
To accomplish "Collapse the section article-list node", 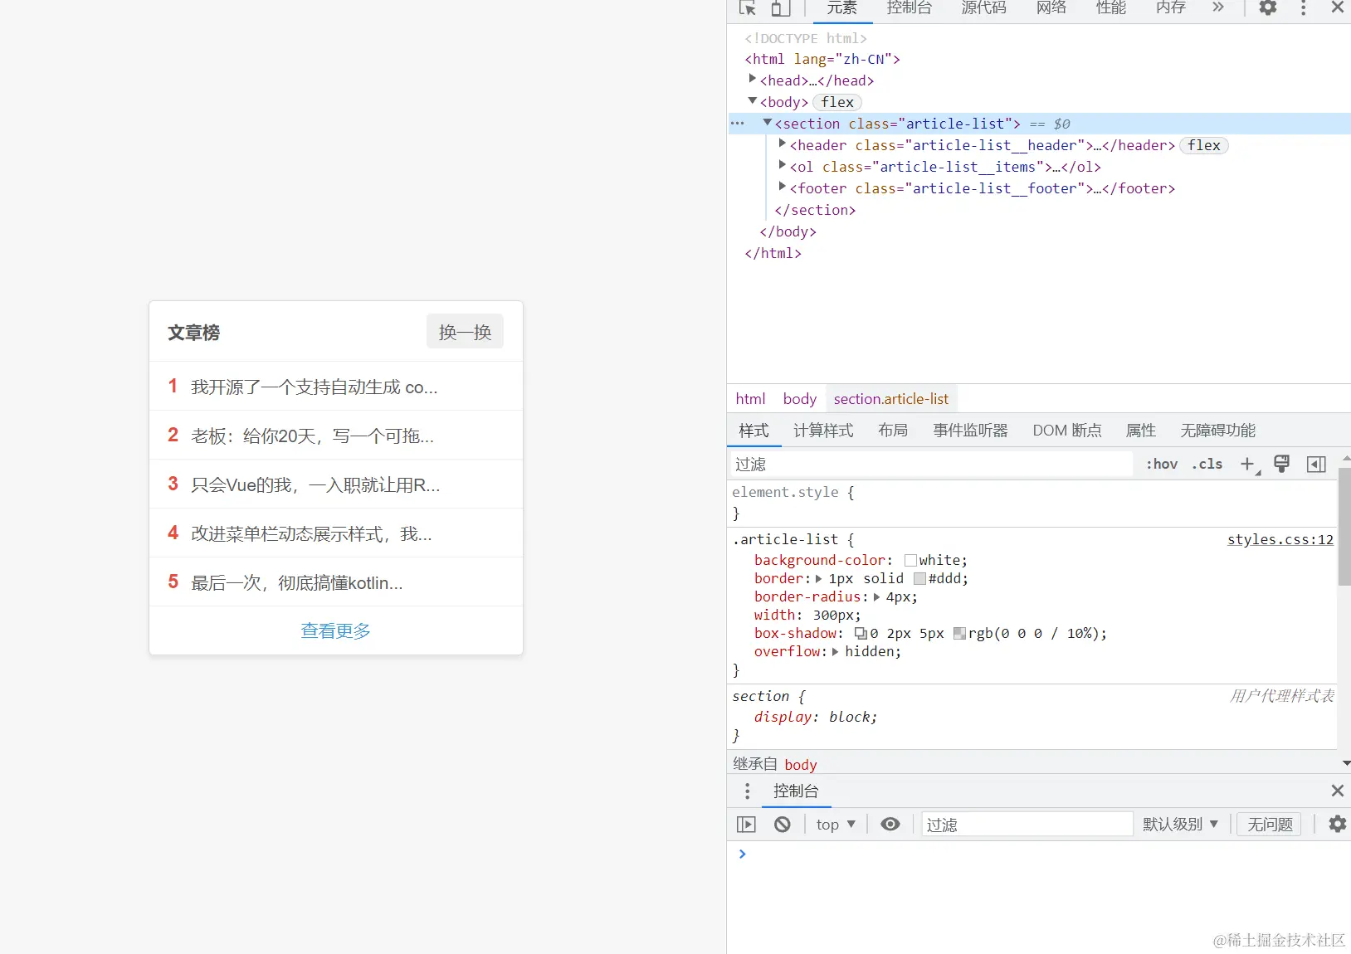I will (768, 122).
